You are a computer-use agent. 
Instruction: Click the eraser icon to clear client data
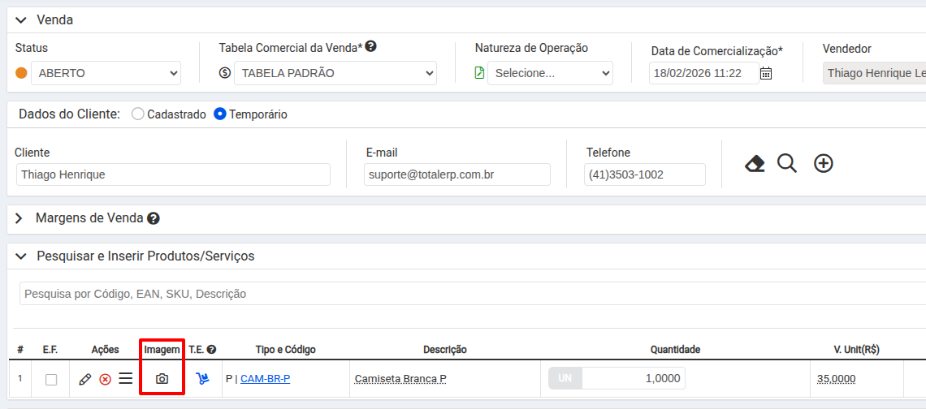pos(755,164)
